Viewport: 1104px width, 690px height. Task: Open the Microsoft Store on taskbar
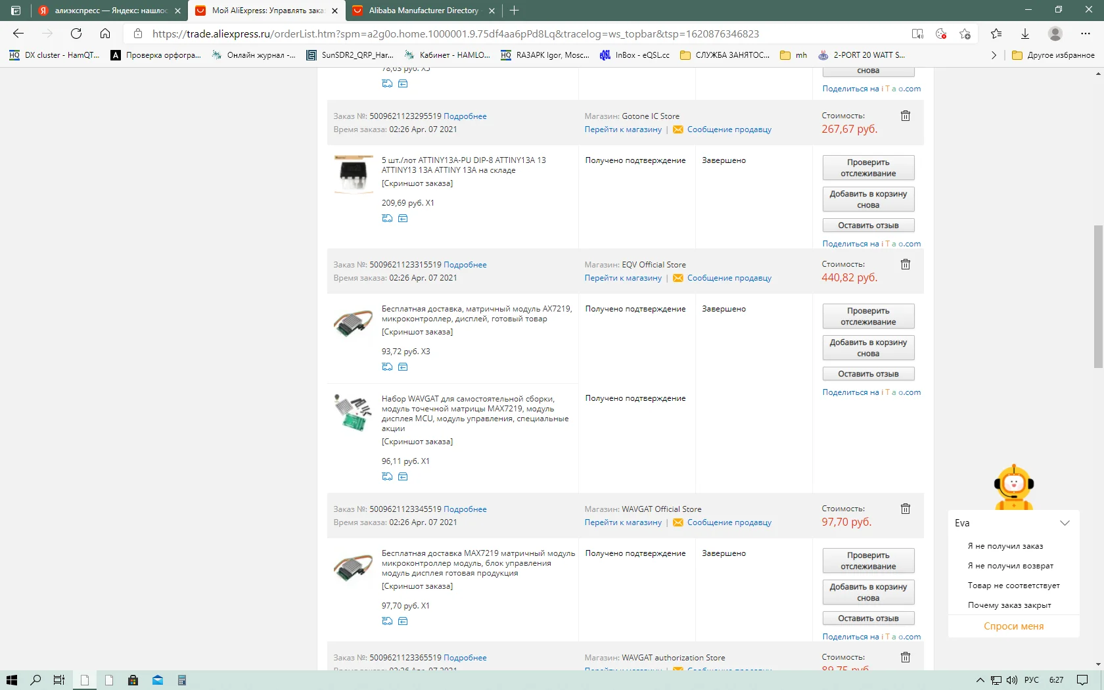[x=133, y=680]
